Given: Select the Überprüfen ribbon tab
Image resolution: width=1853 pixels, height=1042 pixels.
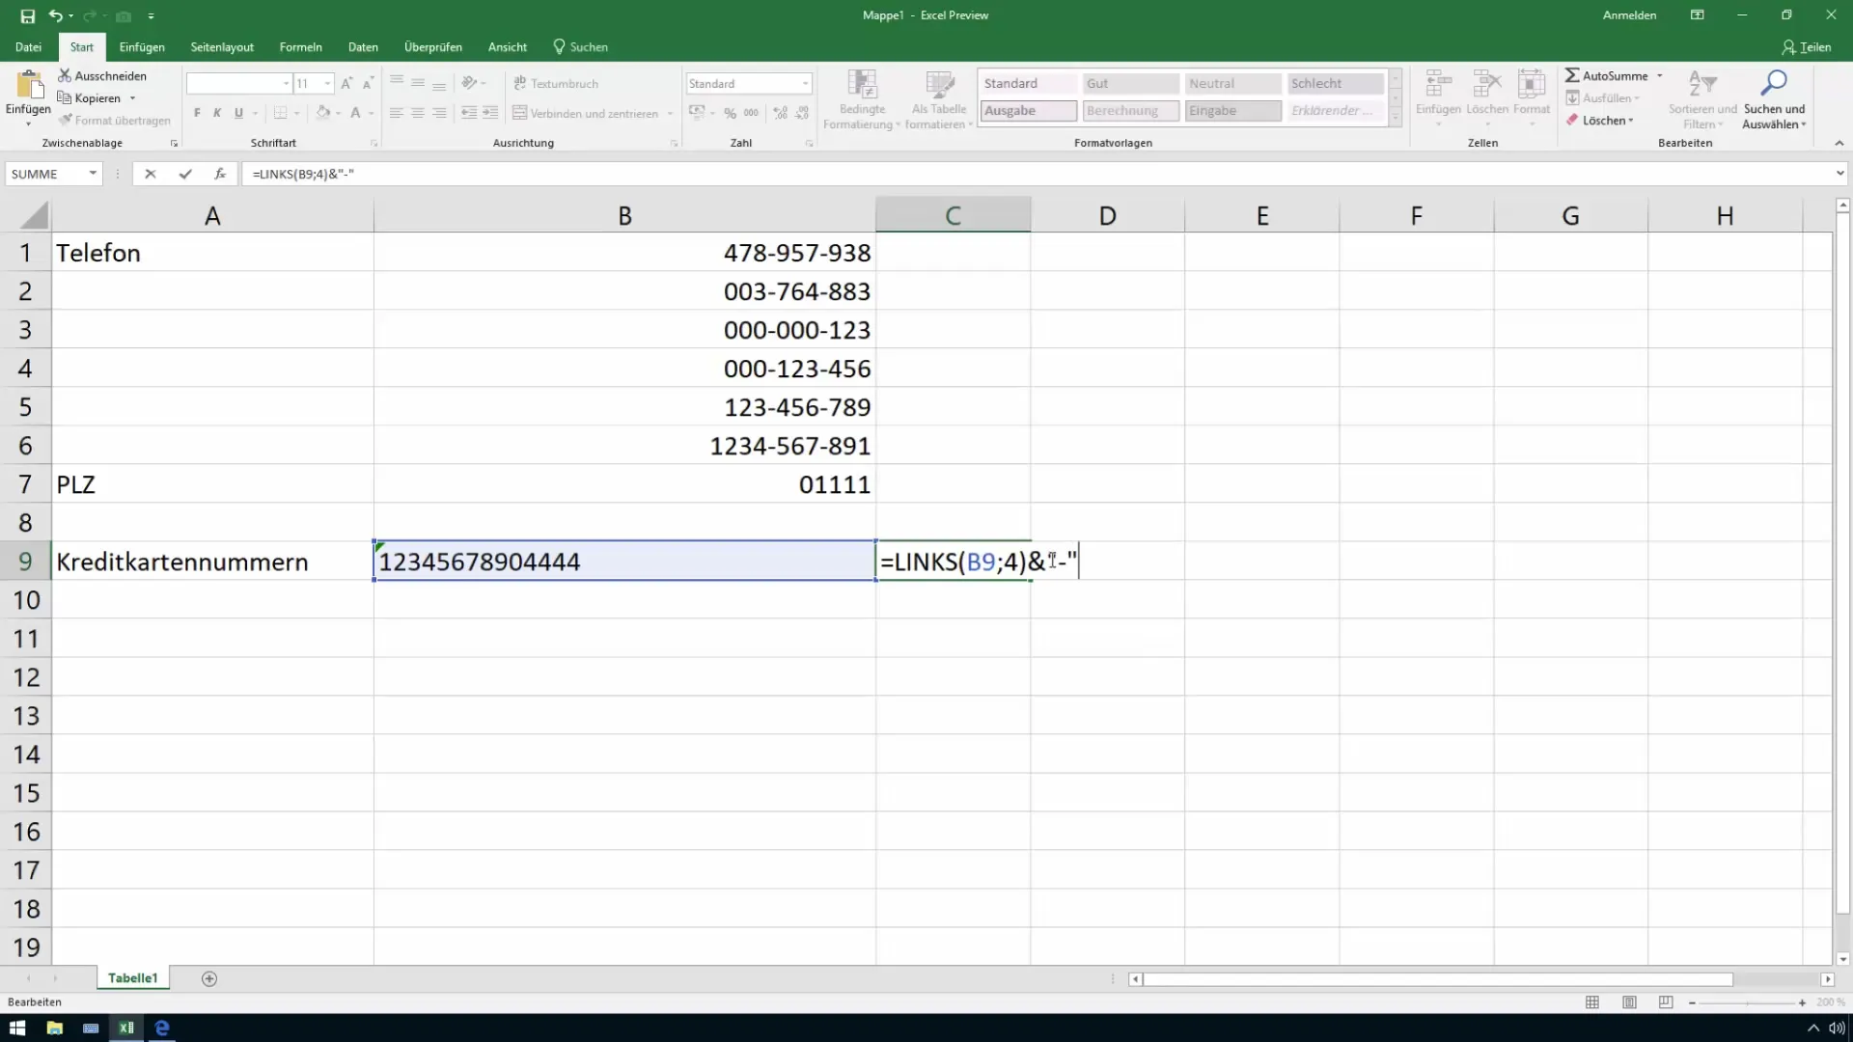Looking at the screenshot, I should coord(432,47).
